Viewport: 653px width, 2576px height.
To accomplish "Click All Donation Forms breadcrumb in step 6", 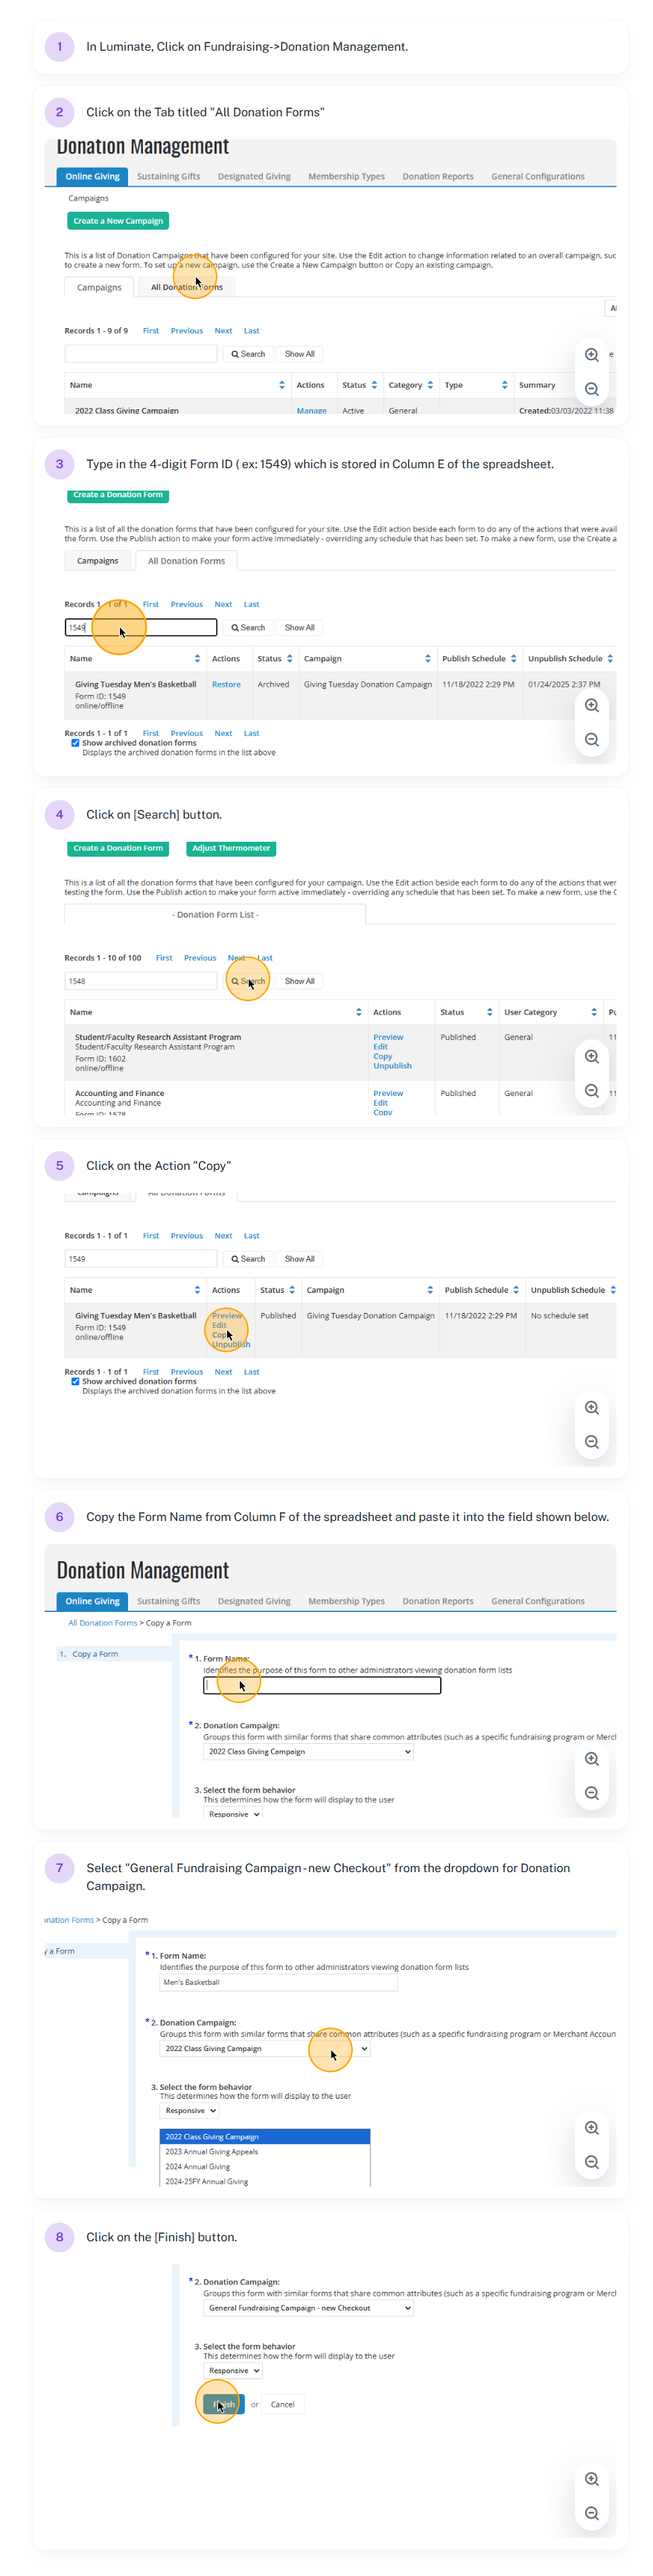I will [103, 1624].
